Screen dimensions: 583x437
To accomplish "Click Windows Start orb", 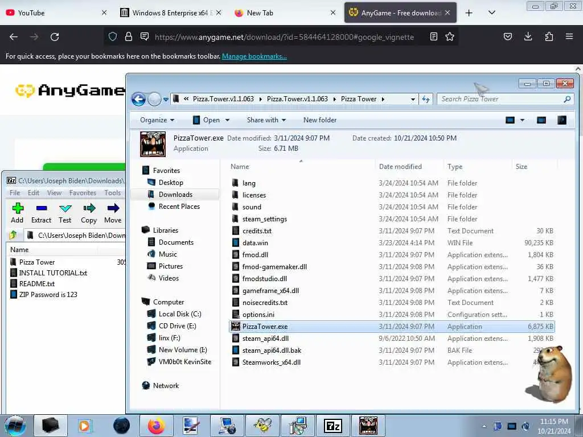I will point(15,426).
